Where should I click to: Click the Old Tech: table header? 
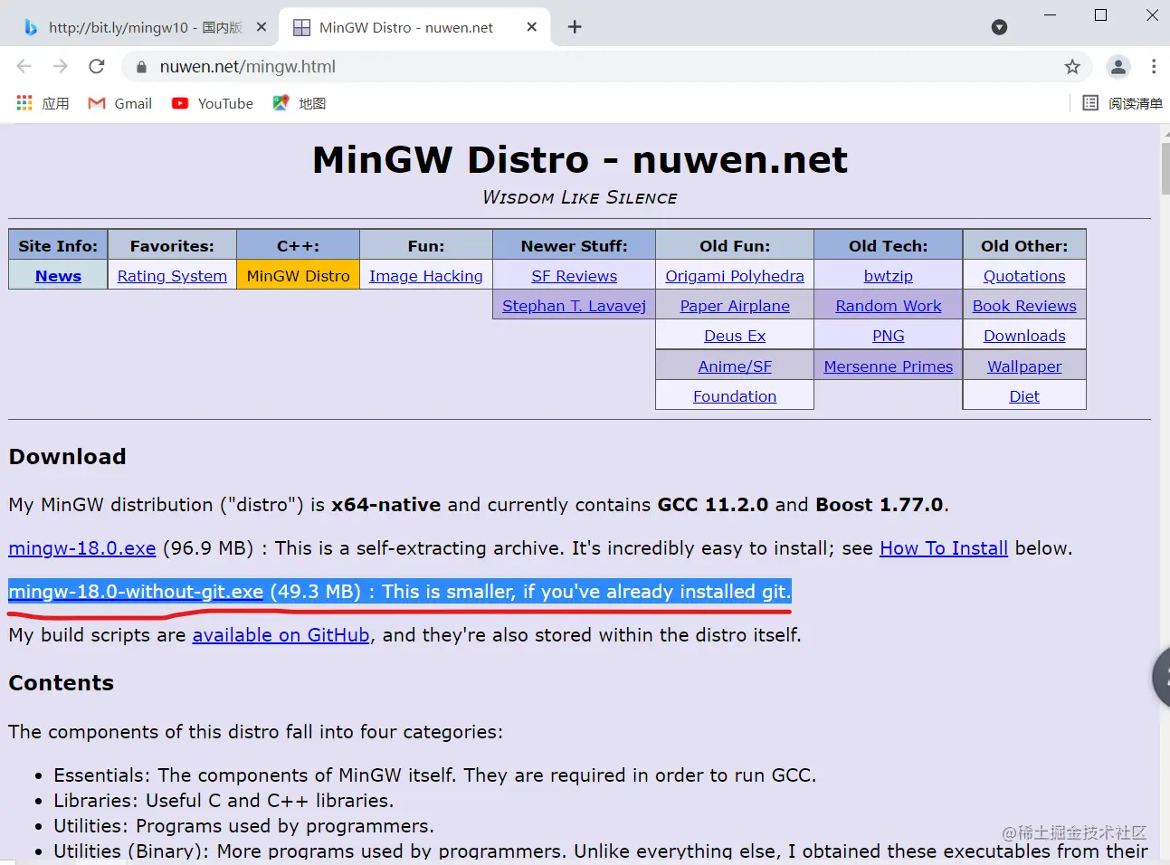point(889,246)
